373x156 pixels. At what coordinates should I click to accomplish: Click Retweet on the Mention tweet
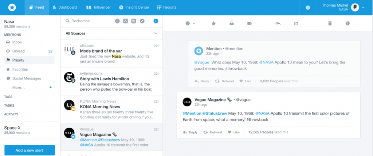click(224, 81)
